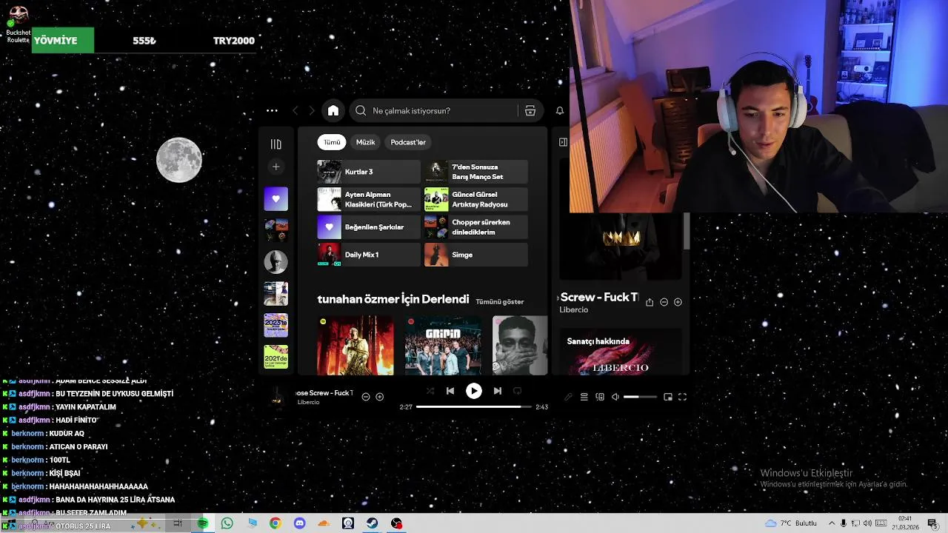Click minus icon in Now Playing panel
This screenshot has height=533, width=948.
[x=664, y=302]
